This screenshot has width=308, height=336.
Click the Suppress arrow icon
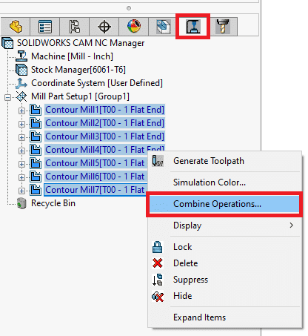(x=158, y=280)
